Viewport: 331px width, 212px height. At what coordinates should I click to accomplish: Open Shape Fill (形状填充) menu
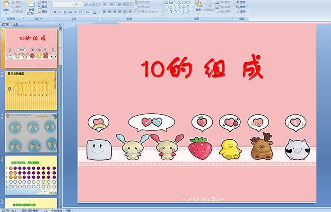point(224,2)
